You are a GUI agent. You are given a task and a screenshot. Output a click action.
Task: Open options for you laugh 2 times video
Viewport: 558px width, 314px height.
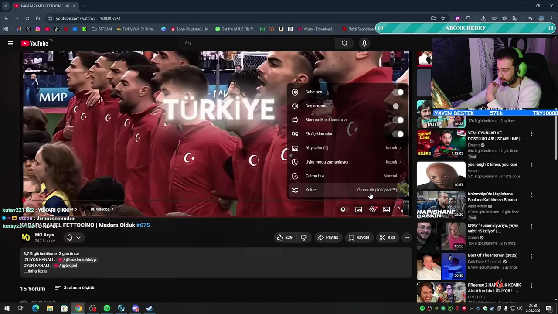pyautogui.click(x=531, y=165)
